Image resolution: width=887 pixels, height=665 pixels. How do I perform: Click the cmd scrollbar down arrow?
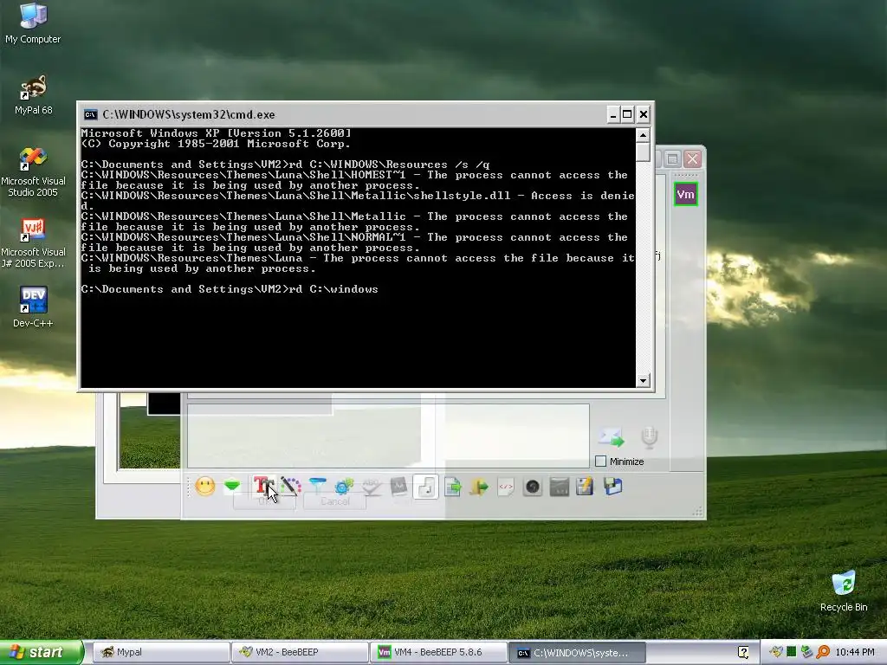(x=643, y=381)
